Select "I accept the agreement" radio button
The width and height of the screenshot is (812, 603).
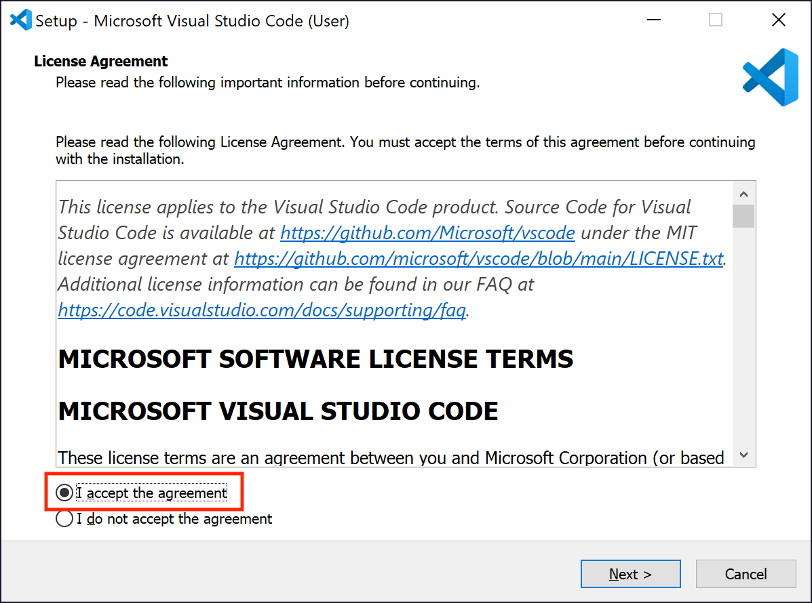click(64, 493)
